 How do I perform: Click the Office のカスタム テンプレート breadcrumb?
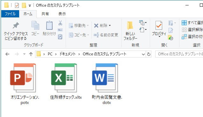(105, 54)
